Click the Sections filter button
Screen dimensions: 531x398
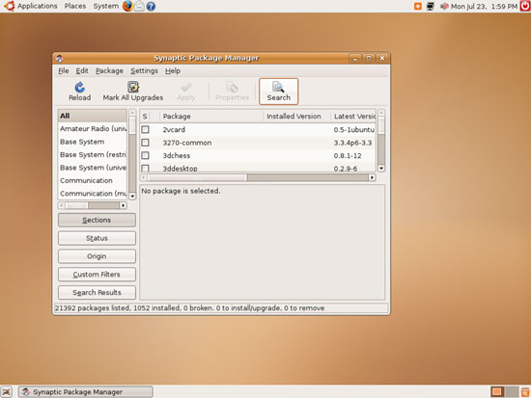97,220
